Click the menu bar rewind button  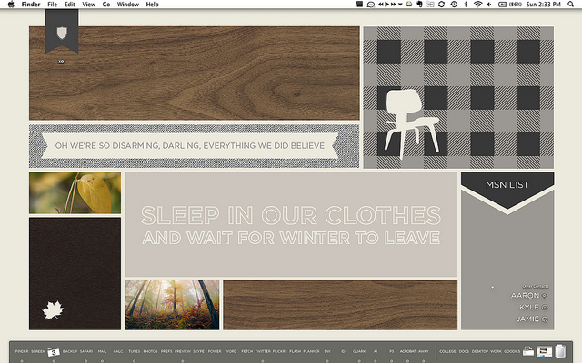381,4
